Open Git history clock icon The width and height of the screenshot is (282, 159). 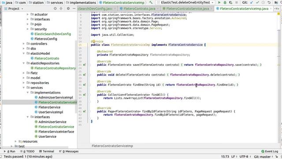263,3
